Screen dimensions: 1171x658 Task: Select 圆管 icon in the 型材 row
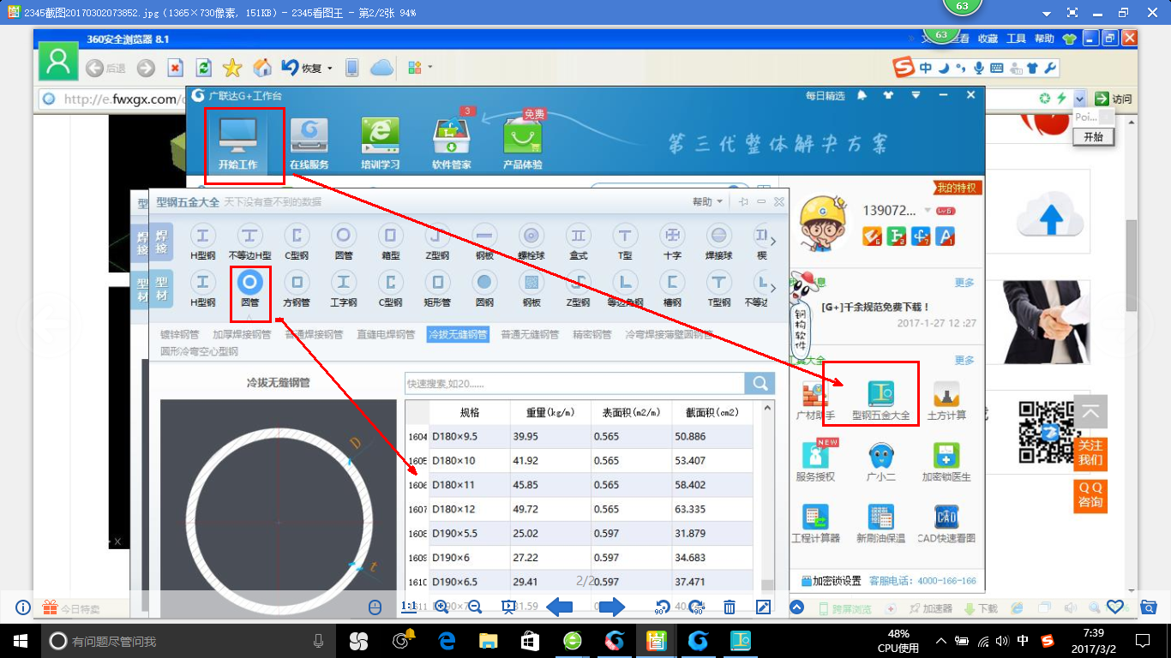[249, 287]
